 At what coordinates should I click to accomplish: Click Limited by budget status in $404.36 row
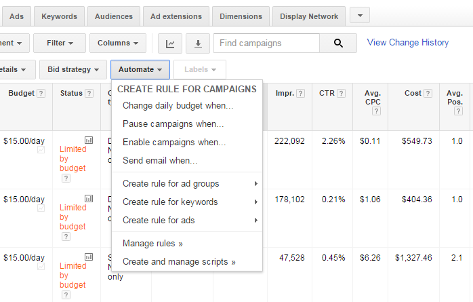point(73,217)
